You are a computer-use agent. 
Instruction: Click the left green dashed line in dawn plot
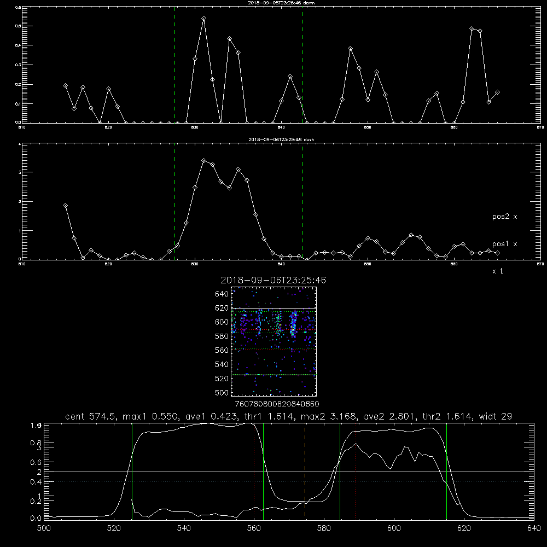click(174, 65)
